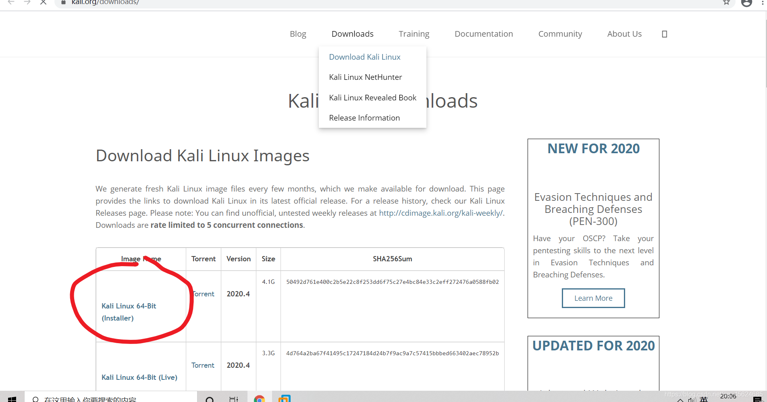The image size is (767, 402).
Task: Open the Community menu item
Action: point(560,34)
